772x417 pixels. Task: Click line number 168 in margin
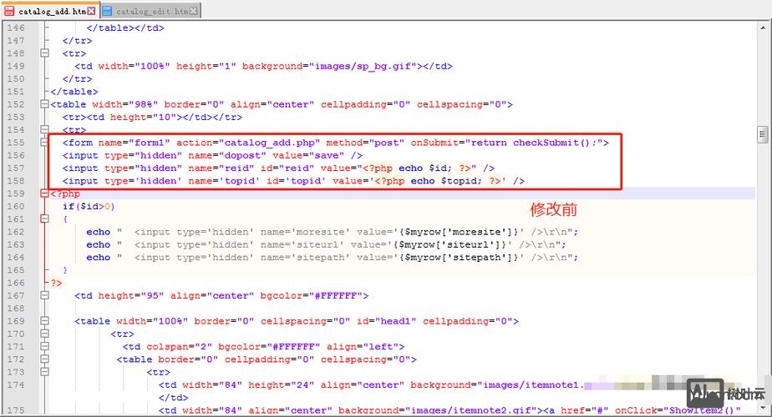(16, 309)
